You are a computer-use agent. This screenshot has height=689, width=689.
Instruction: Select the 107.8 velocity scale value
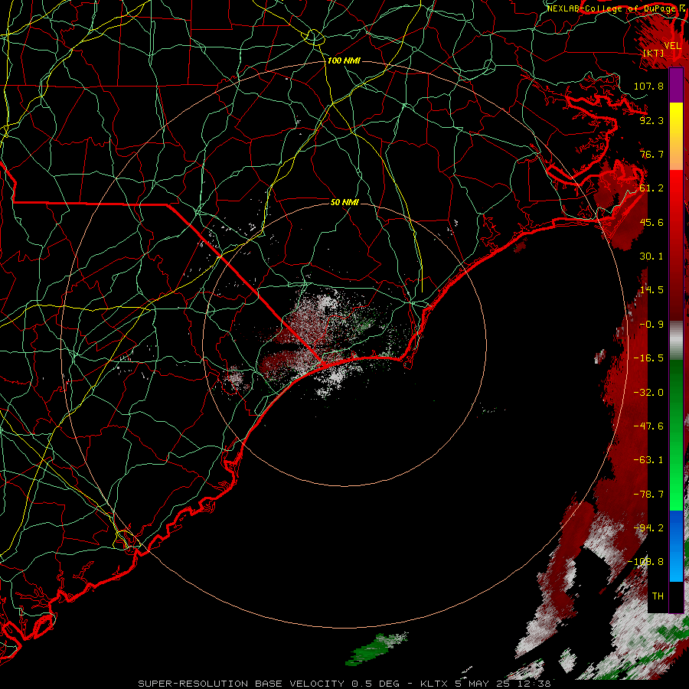point(648,86)
